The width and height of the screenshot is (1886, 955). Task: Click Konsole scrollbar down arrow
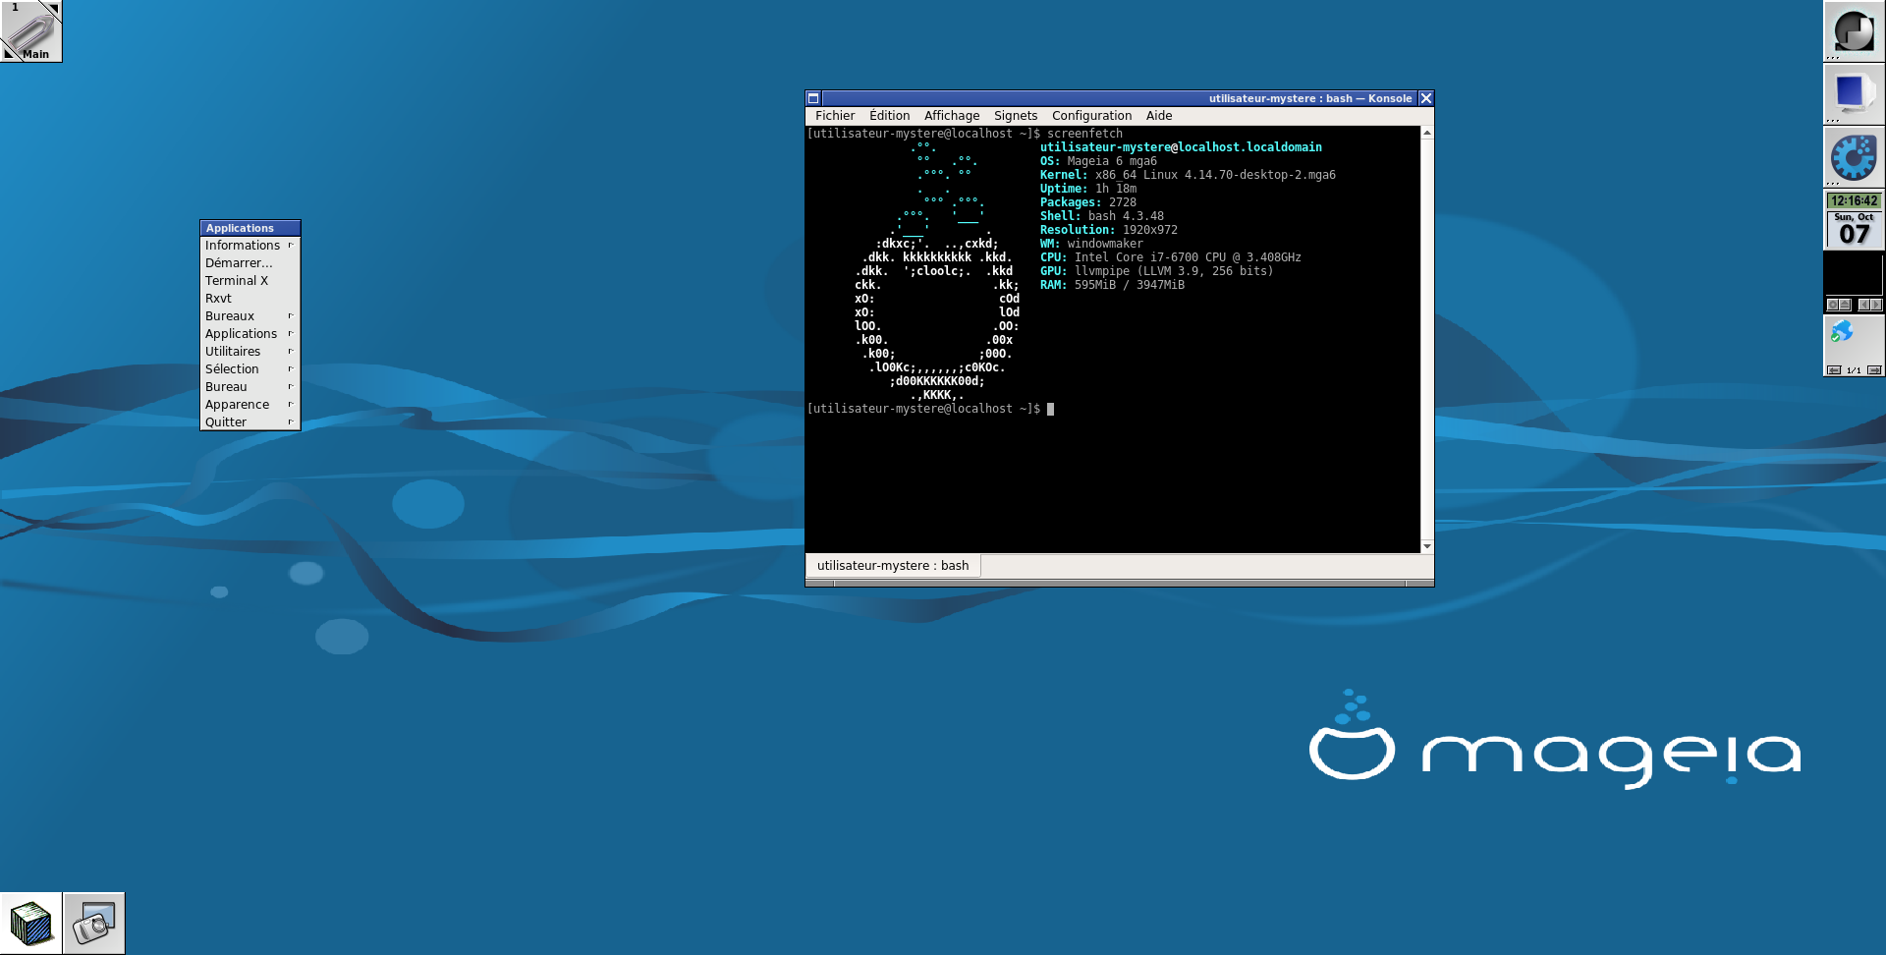tap(1427, 546)
